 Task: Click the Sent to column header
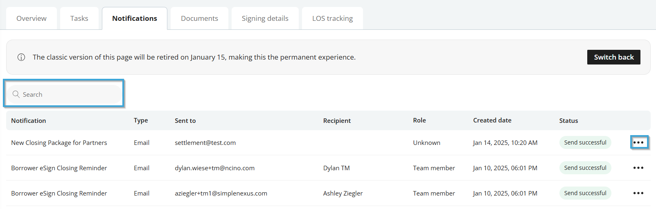click(x=185, y=120)
